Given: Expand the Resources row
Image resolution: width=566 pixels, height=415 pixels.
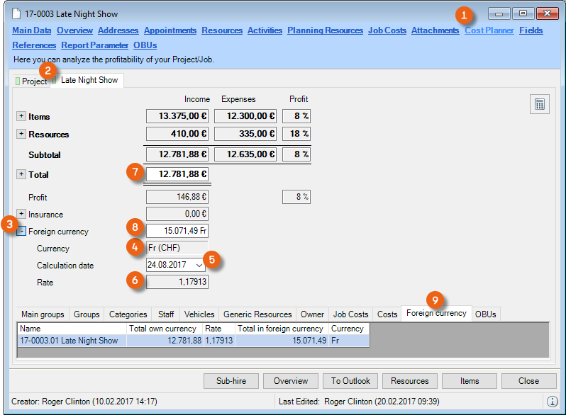Looking at the screenshot, I should coord(21,134).
